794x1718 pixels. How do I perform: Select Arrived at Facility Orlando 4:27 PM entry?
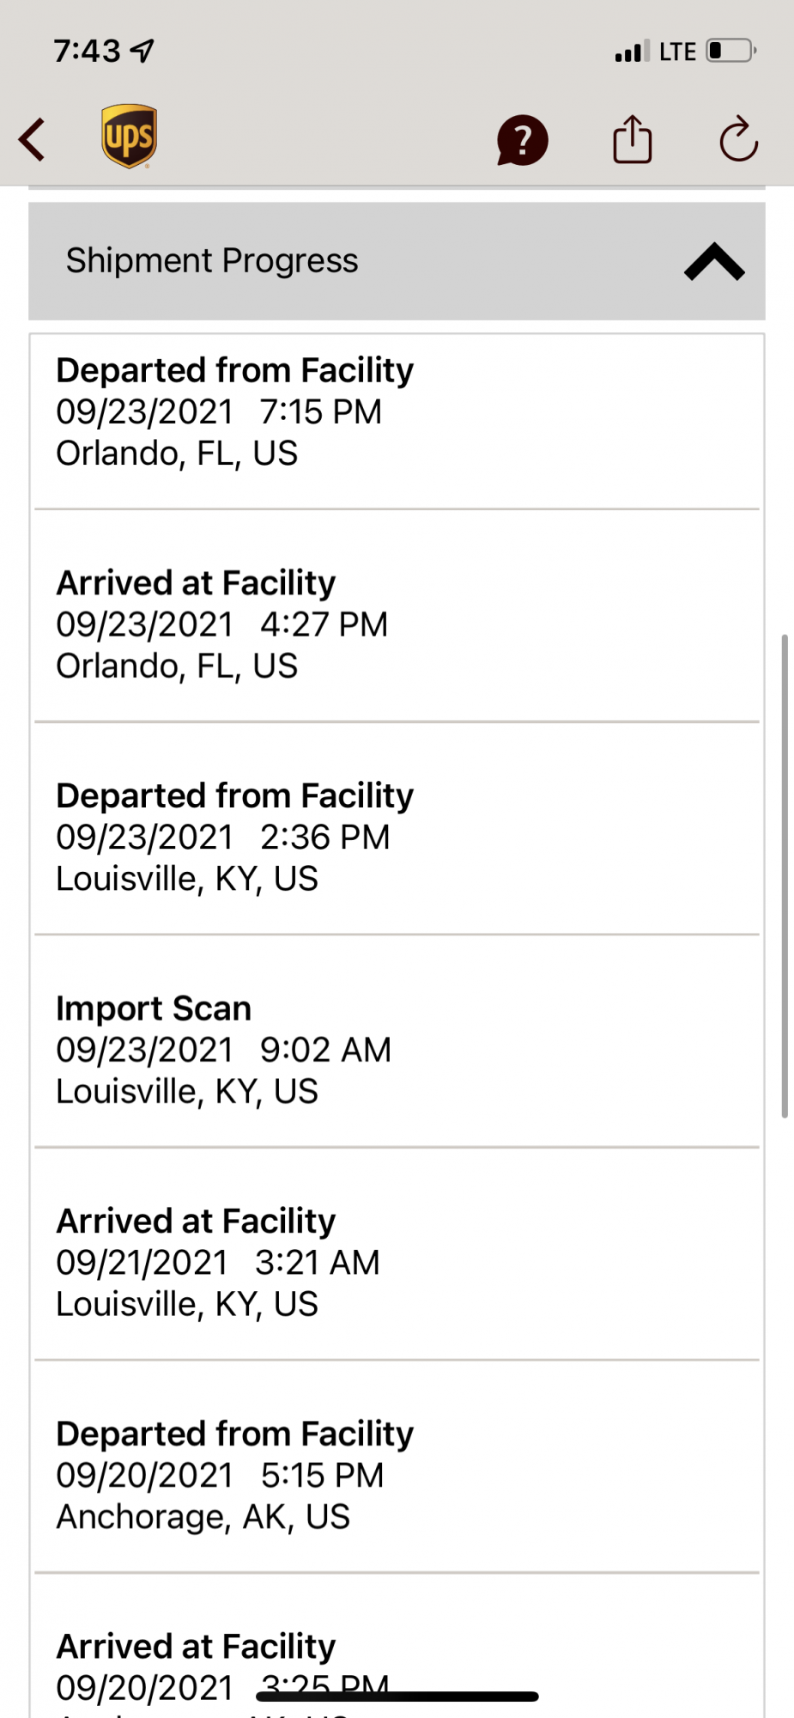pyautogui.click(x=397, y=616)
